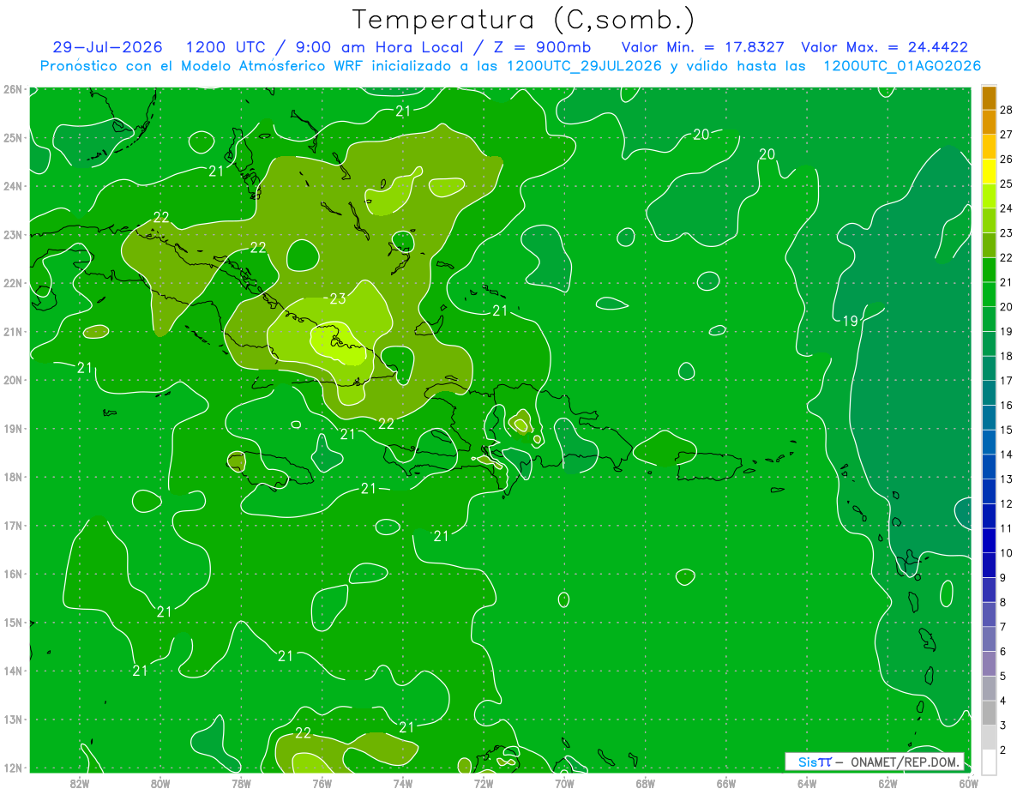Viewport: 1029px width, 795px height.
Task: Click the 22N latitude axis label
Action: tap(12, 283)
